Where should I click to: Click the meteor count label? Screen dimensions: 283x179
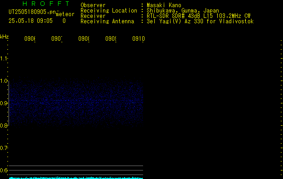(65, 14)
